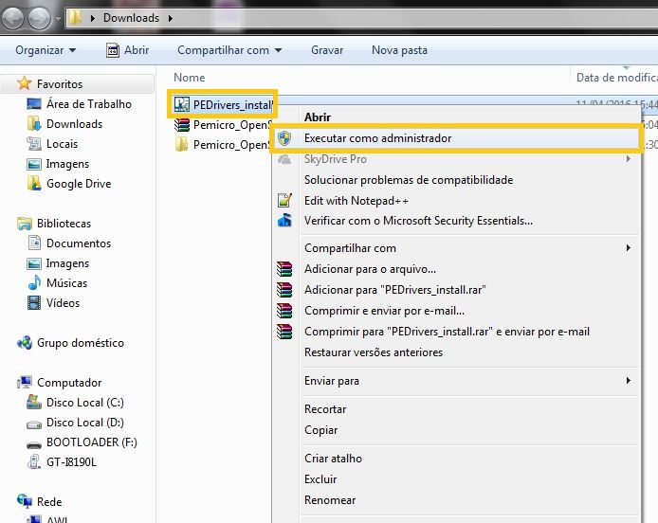Open Compartilhar com context submenu
The width and height of the screenshot is (658, 523).
(456, 248)
